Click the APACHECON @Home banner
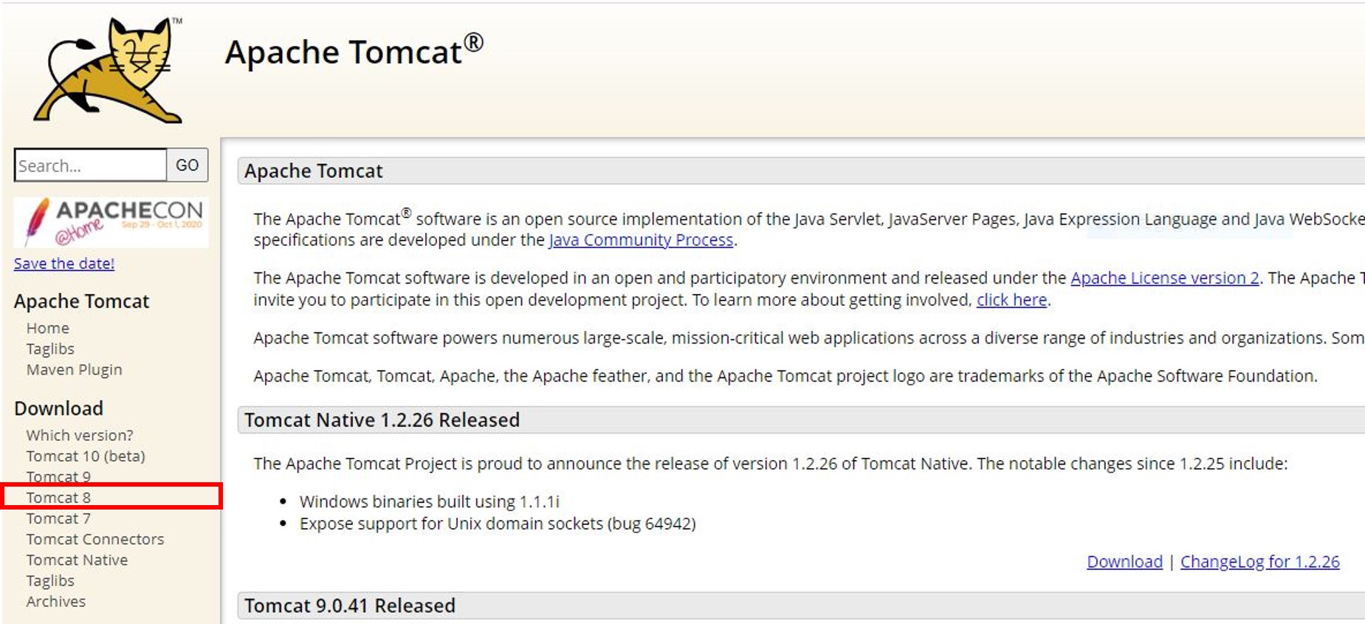1365x624 pixels. (111, 222)
